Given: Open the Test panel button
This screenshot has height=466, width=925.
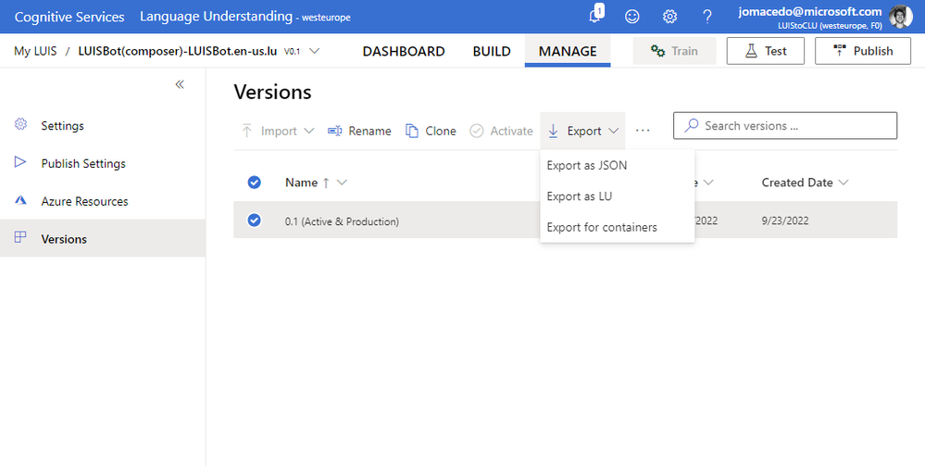Looking at the screenshot, I should tap(765, 51).
